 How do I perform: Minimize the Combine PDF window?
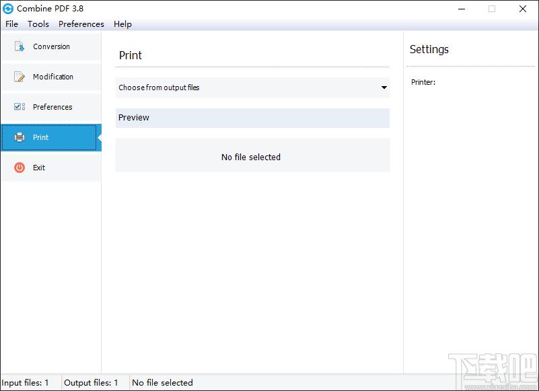pyautogui.click(x=462, y=9)
